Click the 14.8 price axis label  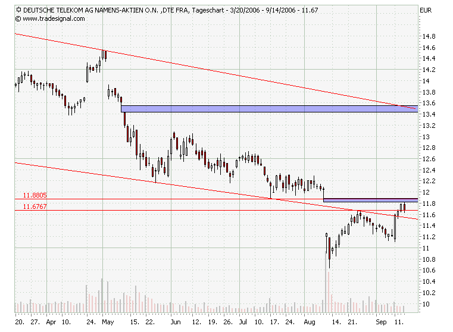[429, 36]
